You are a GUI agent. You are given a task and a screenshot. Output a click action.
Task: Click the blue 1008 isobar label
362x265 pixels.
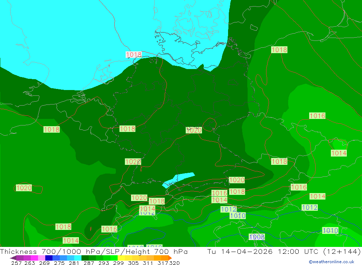coord(257,237)
